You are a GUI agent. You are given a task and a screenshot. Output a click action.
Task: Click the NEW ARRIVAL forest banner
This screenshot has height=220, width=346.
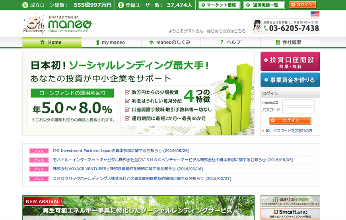138,208
